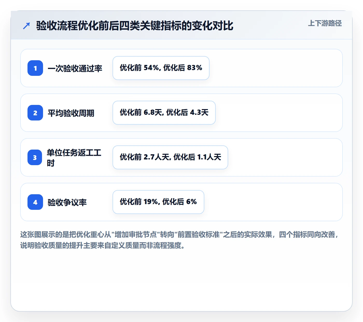Image resolution: width=363 pixels, height=322 pixels.
Task: Click the 一次验收通过率 label
Action: (75, 68)
